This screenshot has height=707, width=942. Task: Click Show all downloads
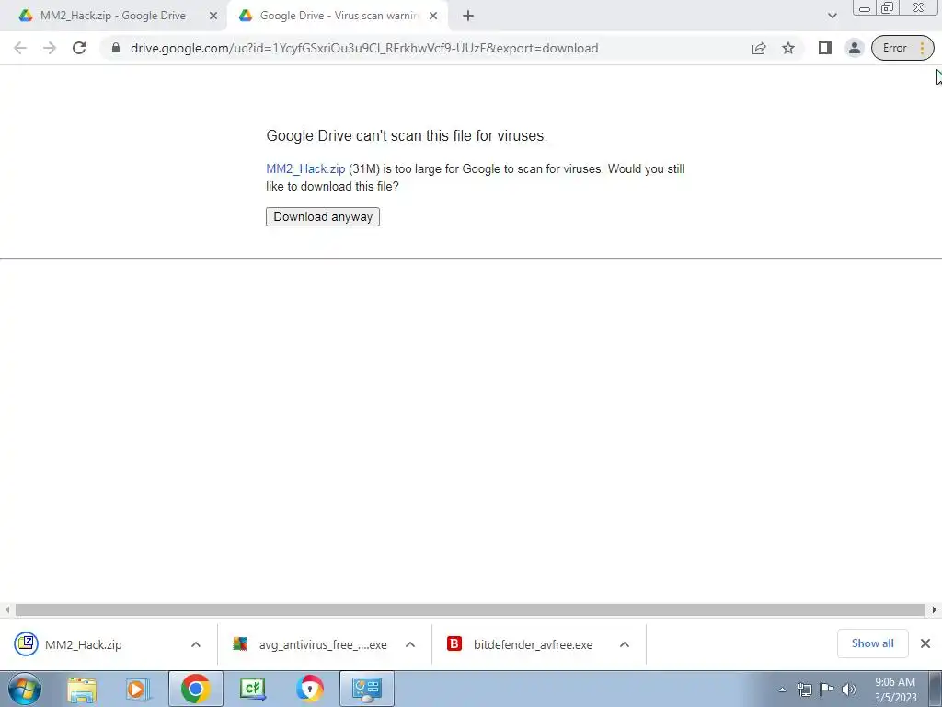coord(872,643)
